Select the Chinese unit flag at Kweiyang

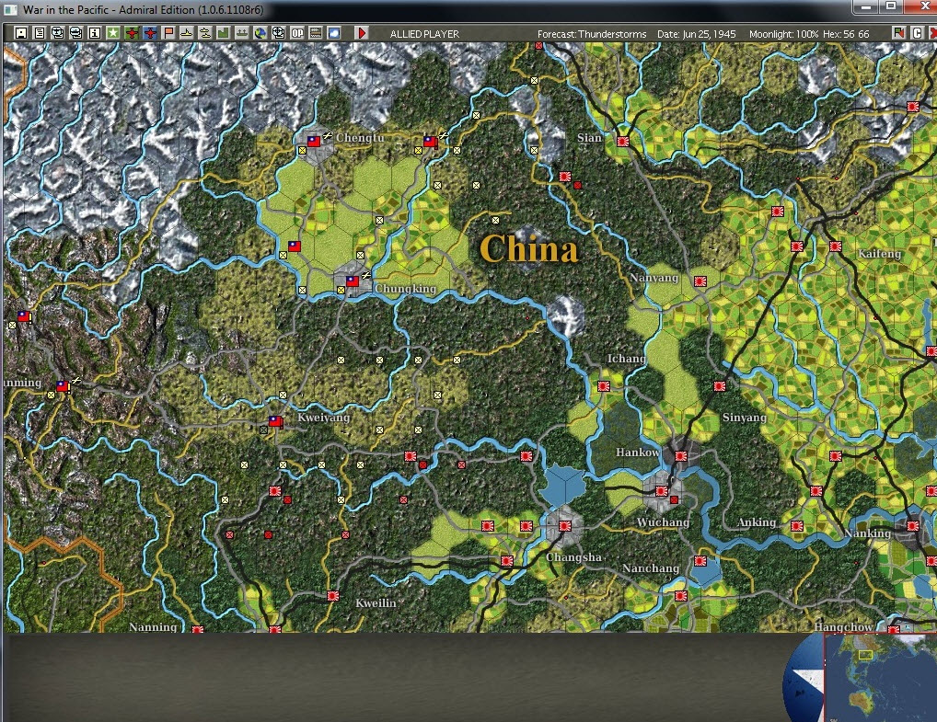pos(275,421)
